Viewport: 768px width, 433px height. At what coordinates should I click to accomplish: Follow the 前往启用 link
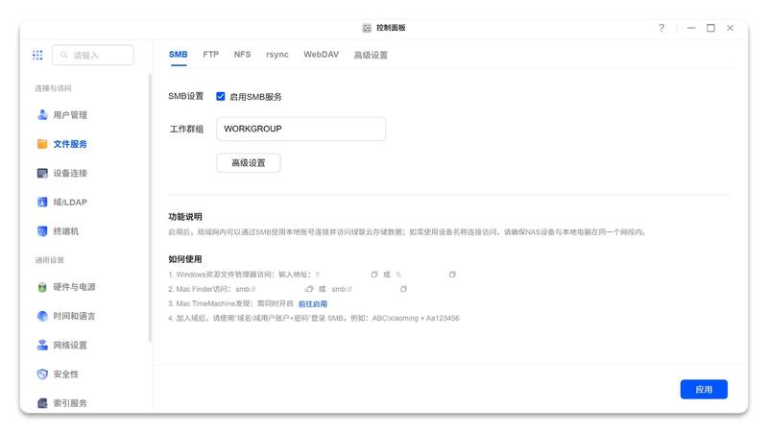pyautogui.click(x=313, y=303)
